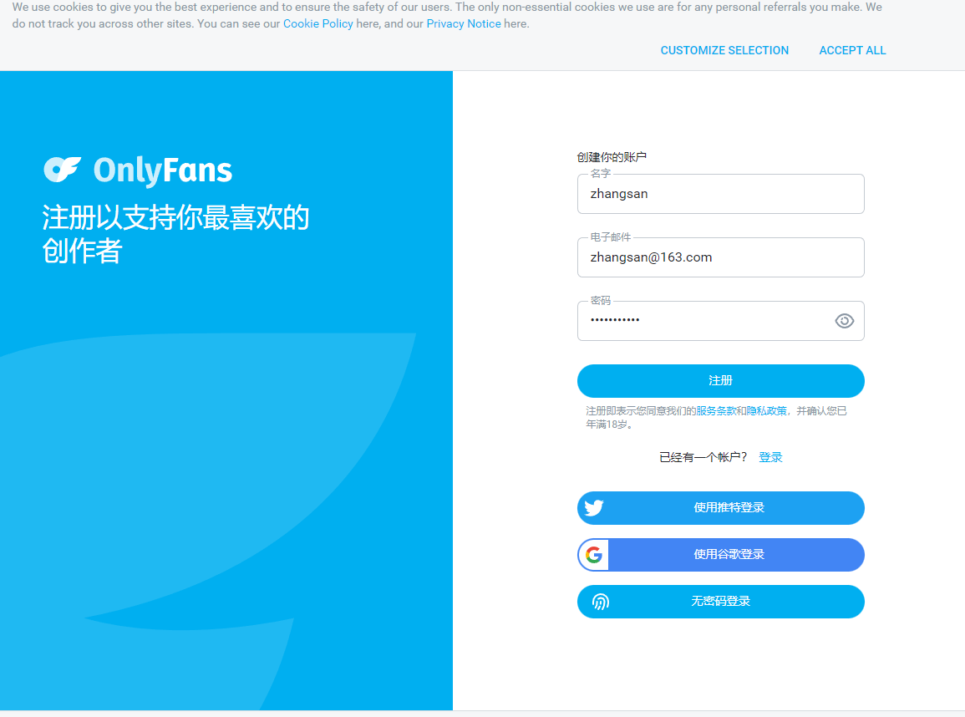Sign in with Twitter button 使用推特登录

pyautogui.click(x=721, y=508)
